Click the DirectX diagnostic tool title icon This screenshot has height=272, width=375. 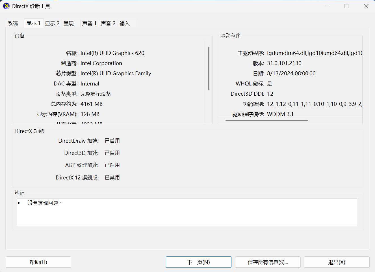[6, 6]
